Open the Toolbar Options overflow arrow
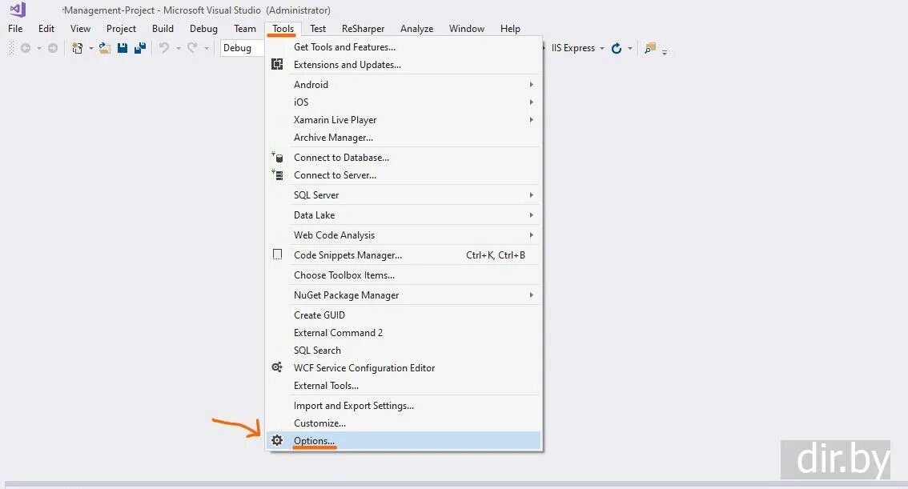 point(665,51)
